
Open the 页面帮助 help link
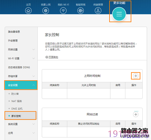point(53,57)
